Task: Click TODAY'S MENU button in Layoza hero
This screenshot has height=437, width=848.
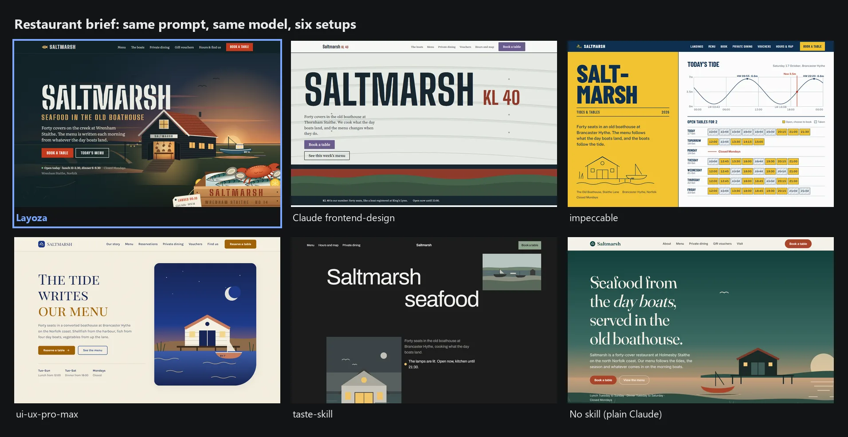Action: (92, 153)
